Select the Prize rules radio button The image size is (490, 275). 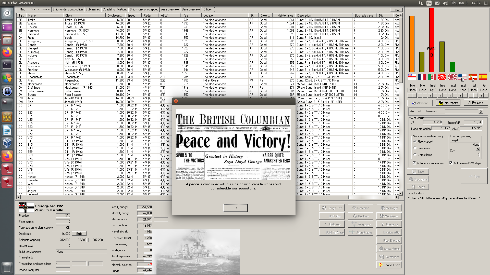[415, 148]
